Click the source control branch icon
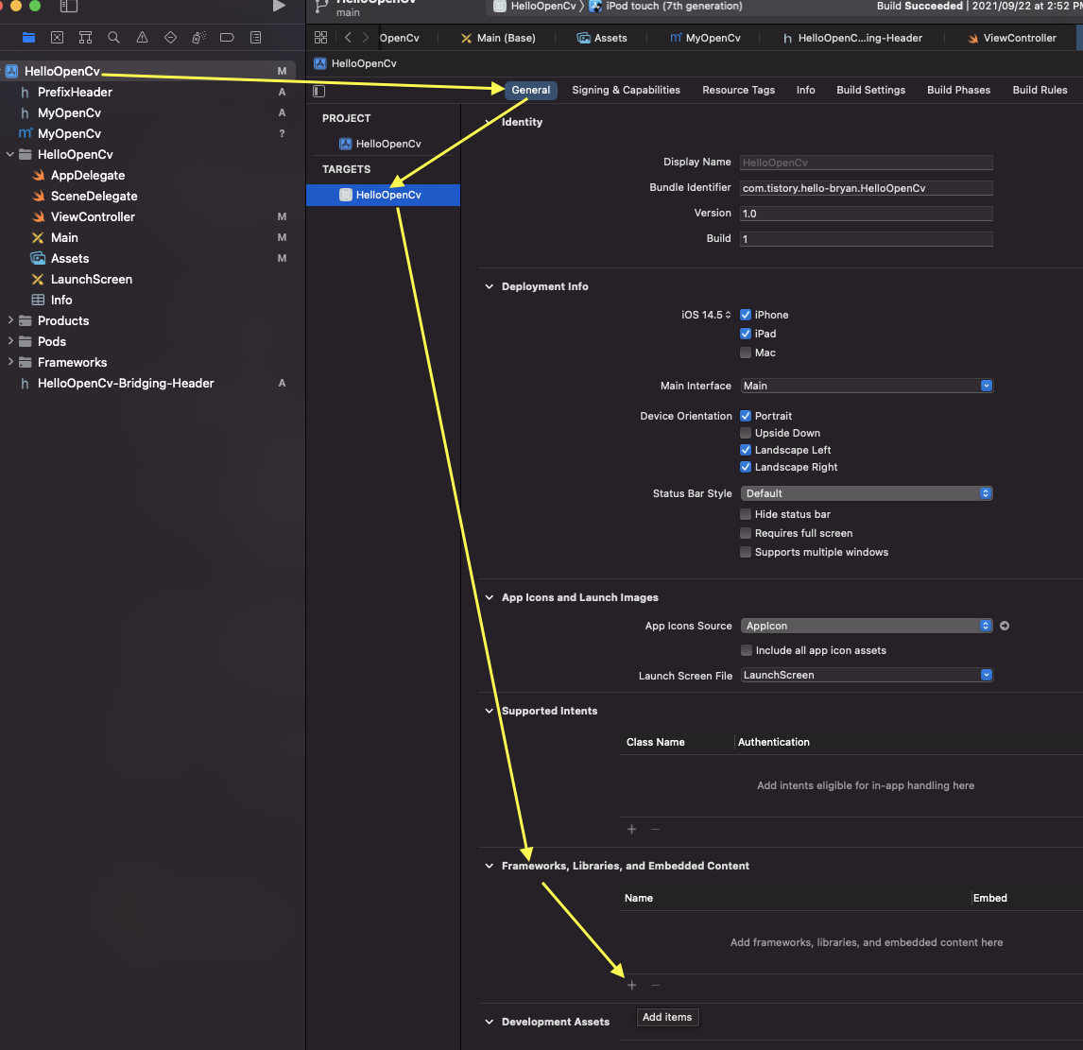 [x=321, y=7]
